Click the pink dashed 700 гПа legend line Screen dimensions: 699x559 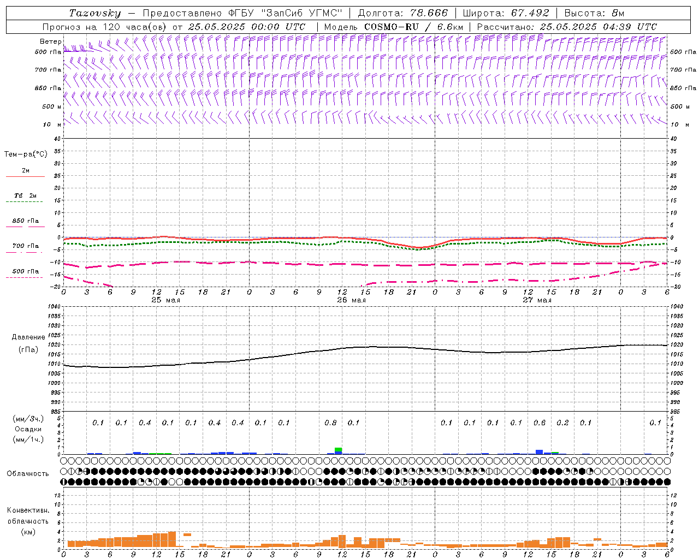click(24, 252)
